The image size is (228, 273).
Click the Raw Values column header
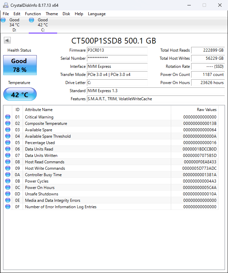click(195, 110)
